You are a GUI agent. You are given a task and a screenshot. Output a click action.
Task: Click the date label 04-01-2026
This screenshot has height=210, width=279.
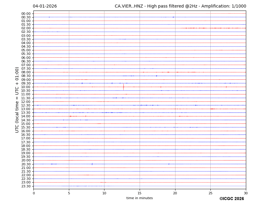45,6
